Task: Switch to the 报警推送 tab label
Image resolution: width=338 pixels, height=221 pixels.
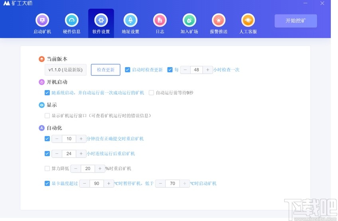Action: [x=218, y=32]
